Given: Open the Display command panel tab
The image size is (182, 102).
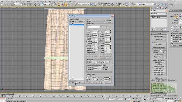Looking at the screenshot, I should (x=163, y=8).
